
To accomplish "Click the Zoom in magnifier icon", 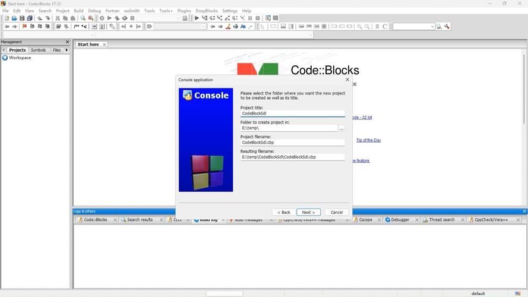I will click(359, 27).
